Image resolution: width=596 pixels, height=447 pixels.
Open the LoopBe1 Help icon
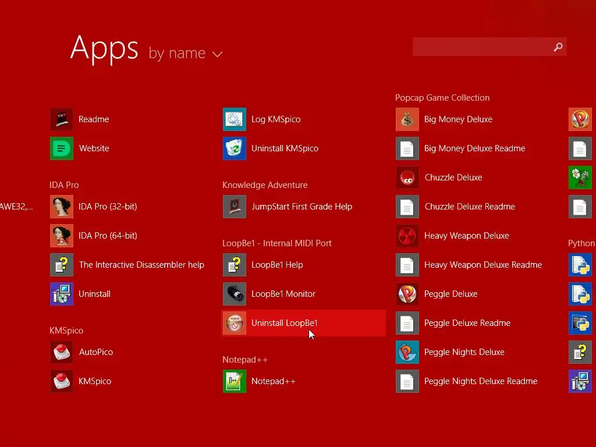[x=235, y=265]
